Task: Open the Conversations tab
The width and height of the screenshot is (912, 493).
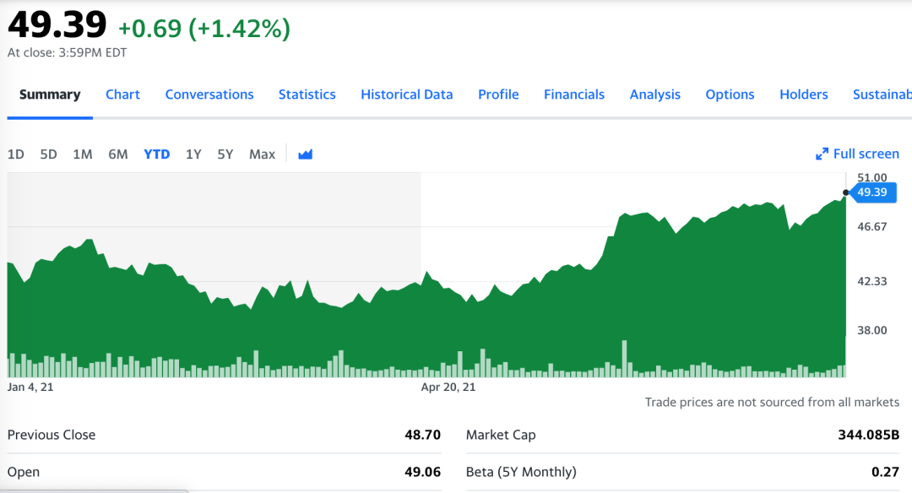Action: 209,95
